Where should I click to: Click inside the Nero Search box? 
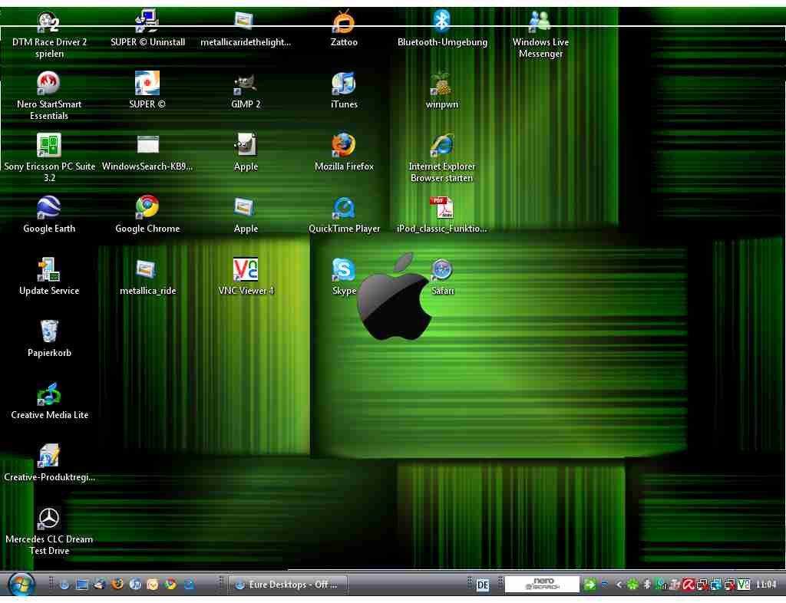click(542, 584)
